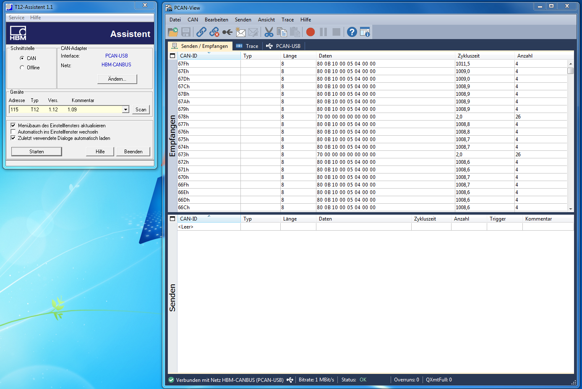Switch to Senden / Empfangen tab
The height and width of the screenshot is (389, 582).
[x=200, y=46]
